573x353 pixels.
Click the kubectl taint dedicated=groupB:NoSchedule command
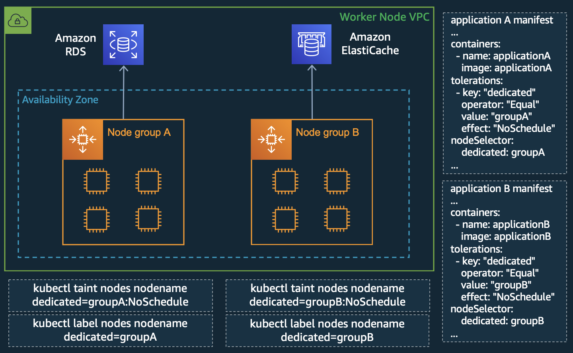tap(327, 295)
